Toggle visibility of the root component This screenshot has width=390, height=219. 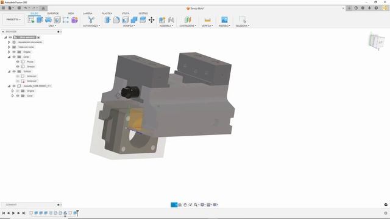[x=10, y=37]
